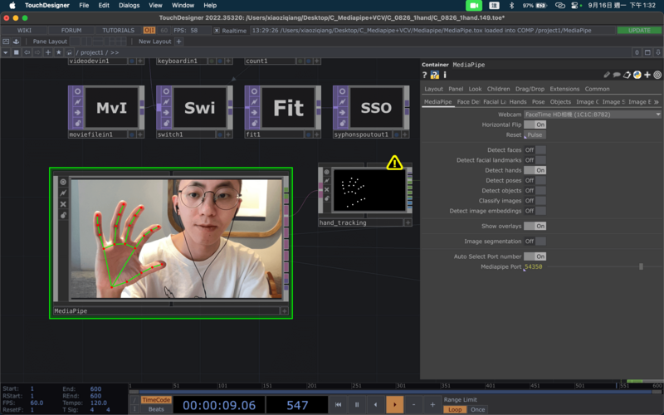Viewport: 664px width, 415px height.
Task: Click the operator info 'i' icon
Action: point(444,76)
